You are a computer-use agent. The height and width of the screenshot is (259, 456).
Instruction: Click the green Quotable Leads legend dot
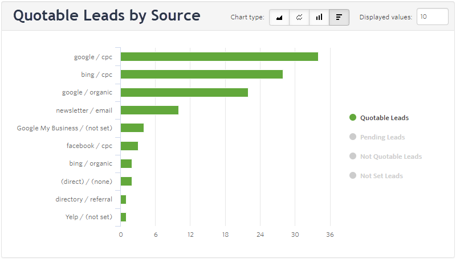353,117
